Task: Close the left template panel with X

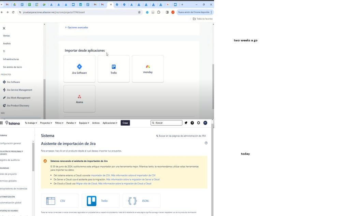Action: [4, 28]
